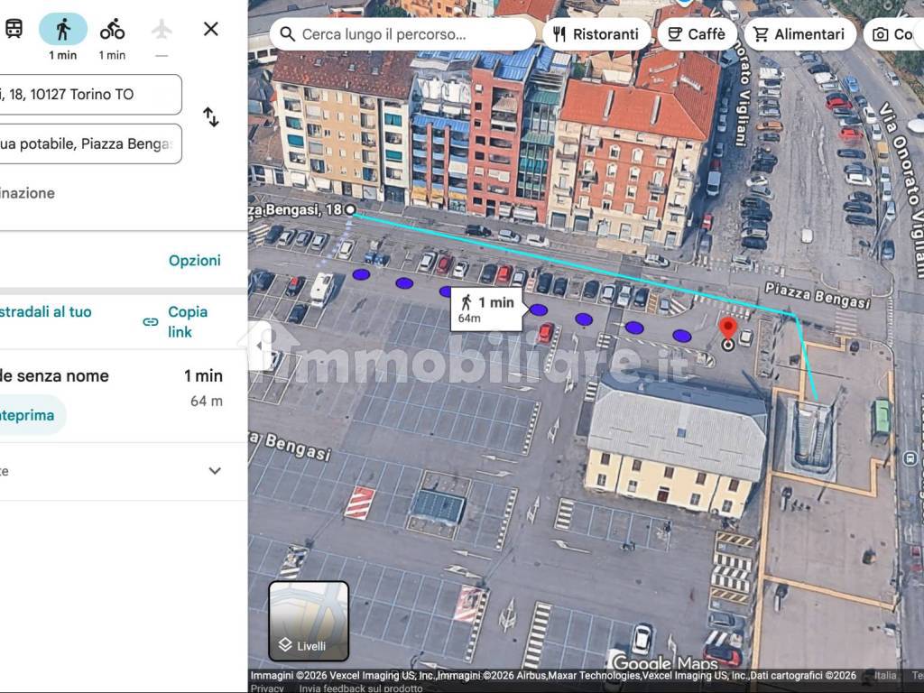The height and width of the screenshot is (693, 924).
Task: Filter by Caffè
Action: [x=698, y=34]
